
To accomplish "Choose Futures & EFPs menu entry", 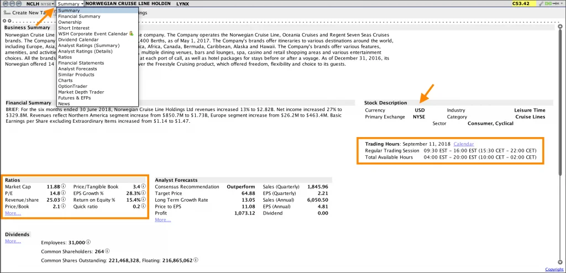I will [x=97, y=98].
